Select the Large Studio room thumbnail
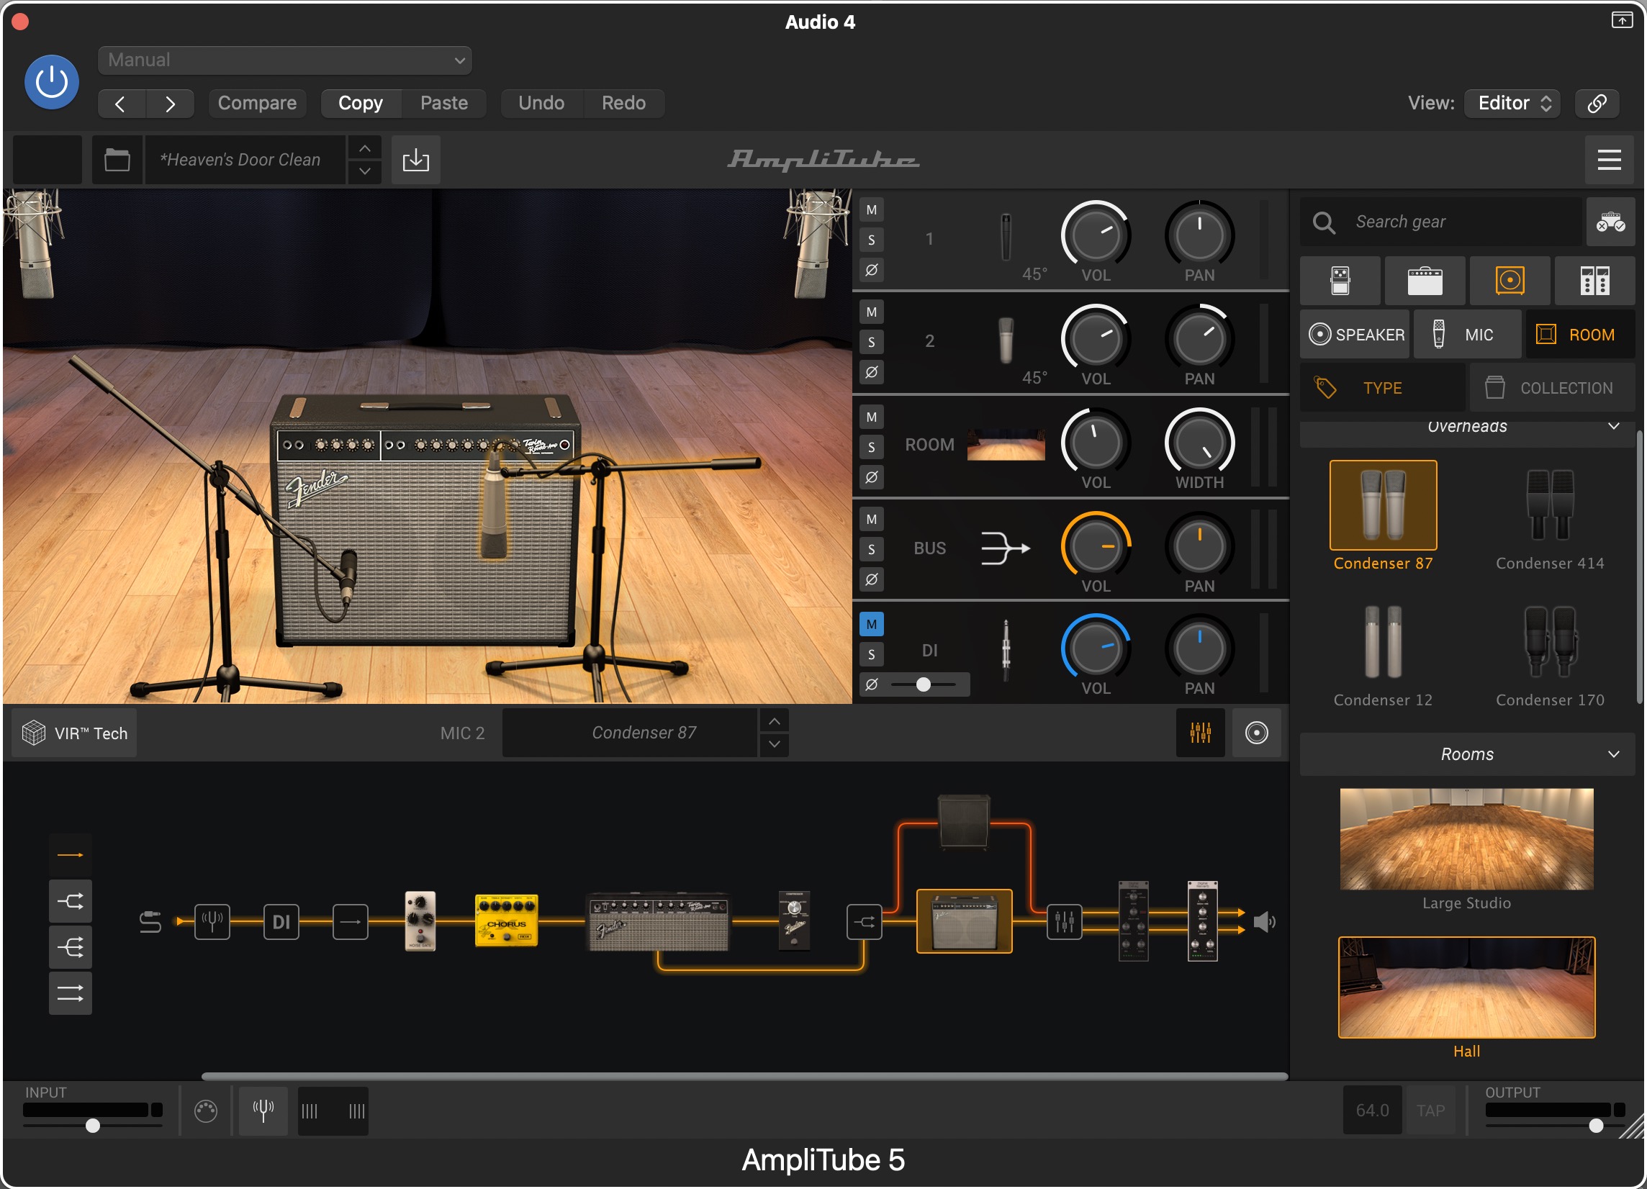The image size is (1647, 1189). [x=1466, y=839]
